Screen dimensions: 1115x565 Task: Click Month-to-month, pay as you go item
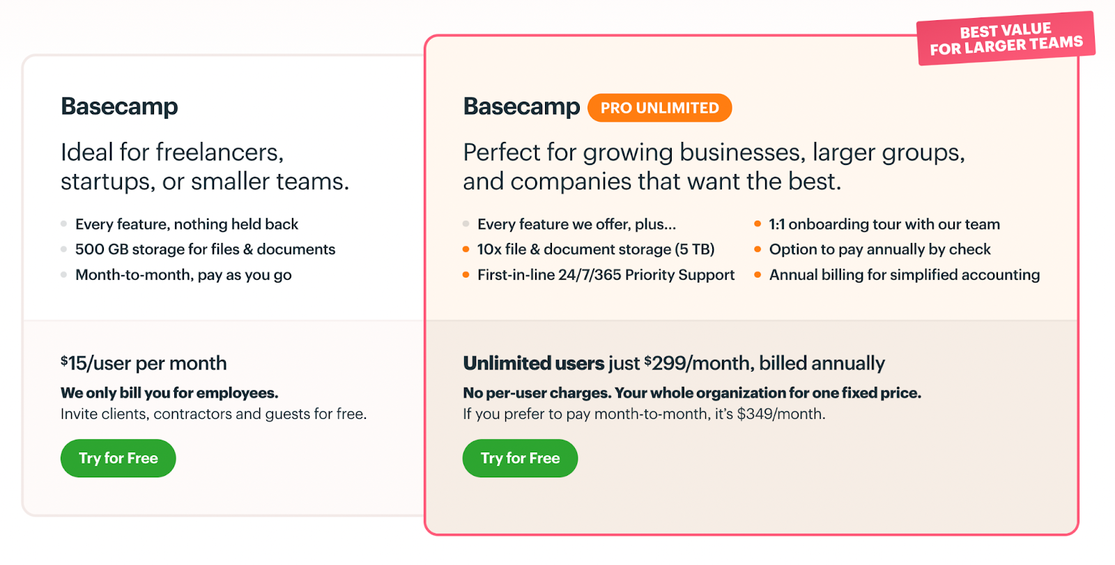click(x=183, y=275)
